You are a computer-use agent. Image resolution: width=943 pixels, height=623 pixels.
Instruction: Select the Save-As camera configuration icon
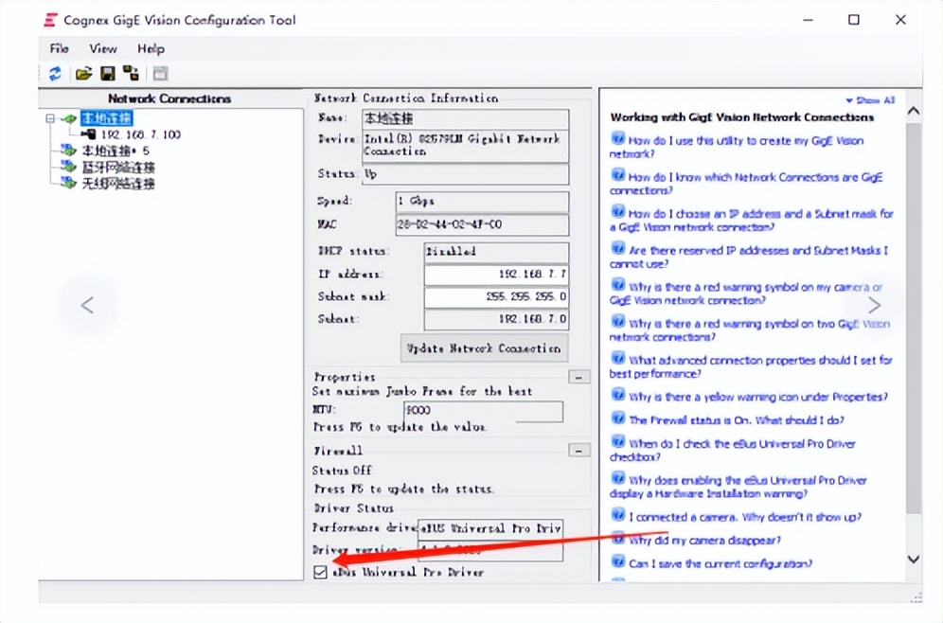click(132, 73)
